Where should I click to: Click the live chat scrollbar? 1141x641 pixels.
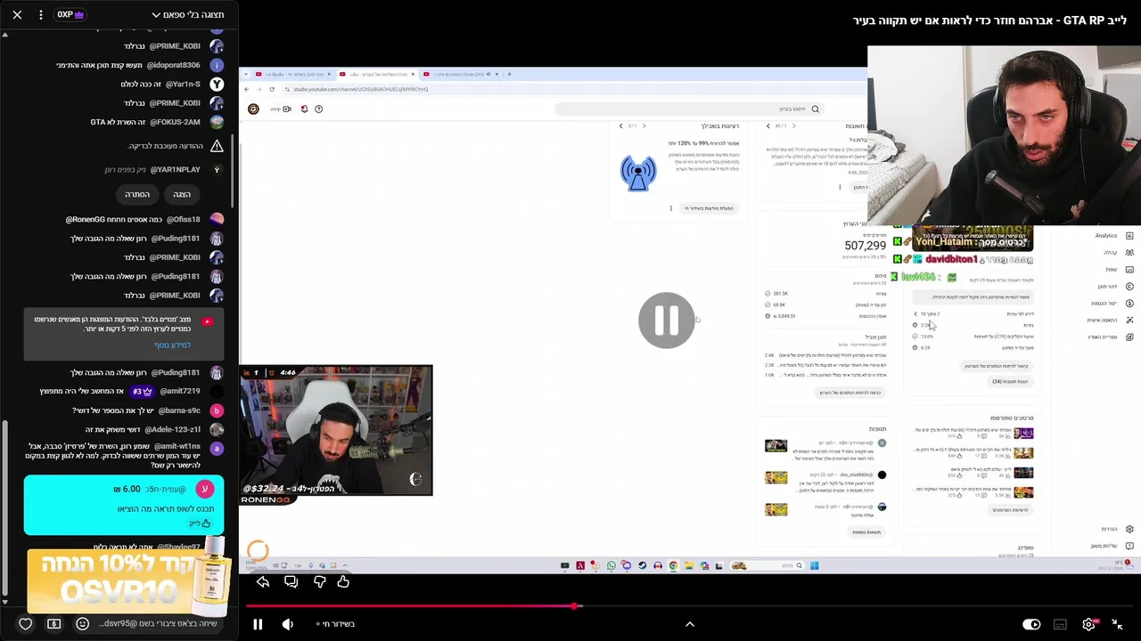point(4,509)
